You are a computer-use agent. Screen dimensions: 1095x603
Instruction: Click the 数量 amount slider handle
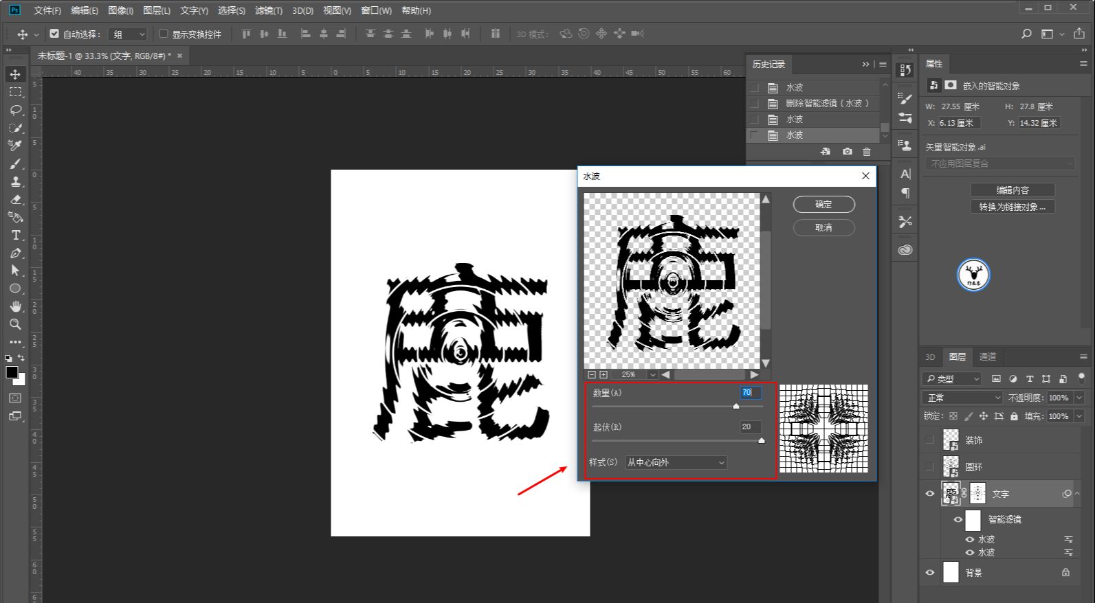(x=736, y=407)
